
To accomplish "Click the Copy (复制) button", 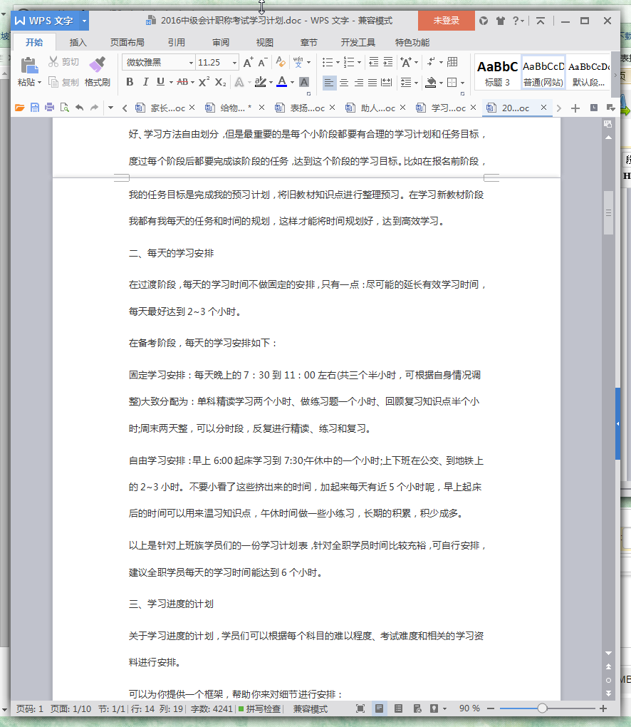I will (x=64, y=83).
